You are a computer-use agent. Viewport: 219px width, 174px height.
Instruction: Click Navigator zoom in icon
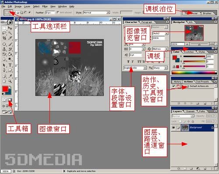[x=212, y=44]
